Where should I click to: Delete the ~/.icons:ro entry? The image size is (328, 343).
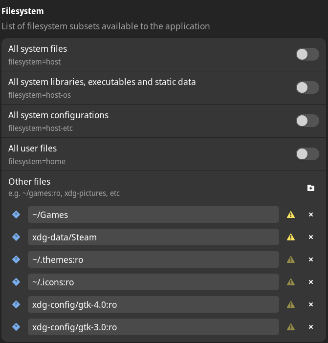point(311,282)
